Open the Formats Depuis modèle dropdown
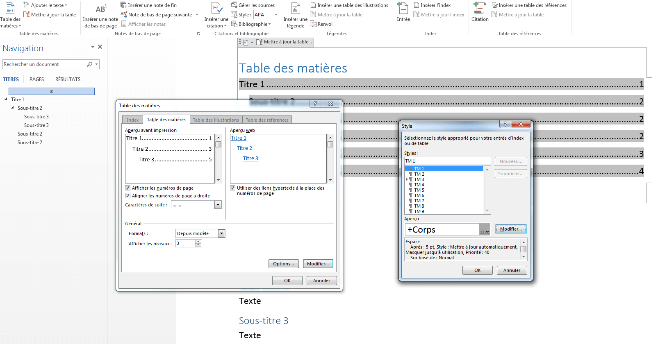This screenshot has width=667, height=344. tap(221, 233)
